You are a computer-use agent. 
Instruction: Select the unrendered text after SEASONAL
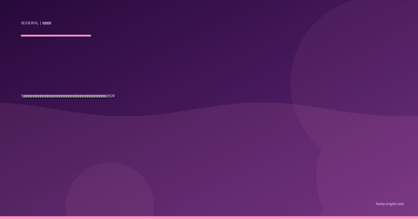[47, 23]
